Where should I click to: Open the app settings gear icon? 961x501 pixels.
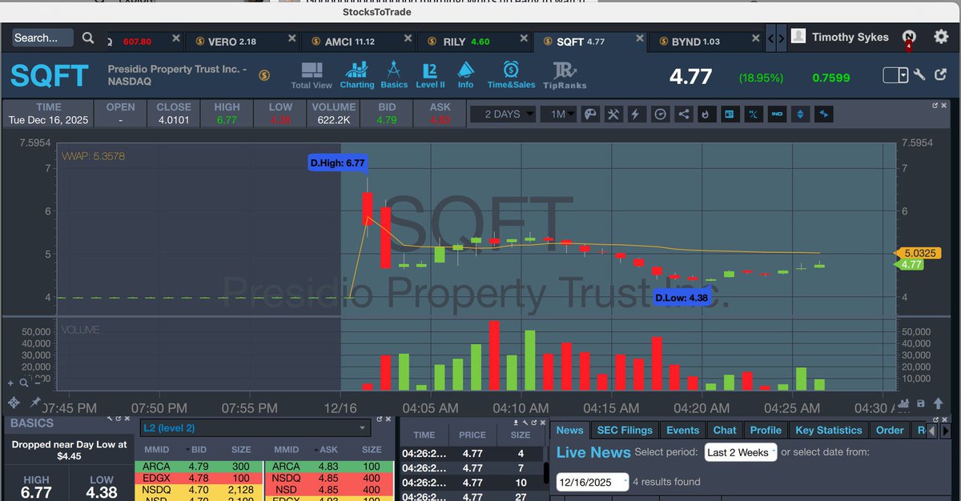click(x=941, y=37)
